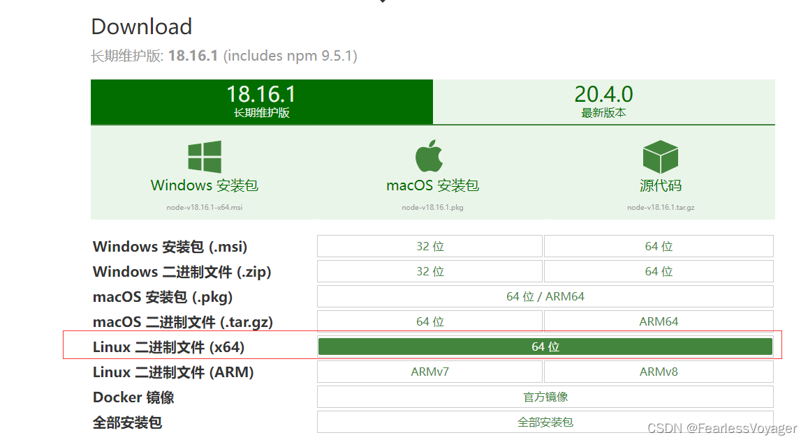Click the 18.16.1 version text in subtitle
The width and height of the screenshot is (808, 442).
193,56
